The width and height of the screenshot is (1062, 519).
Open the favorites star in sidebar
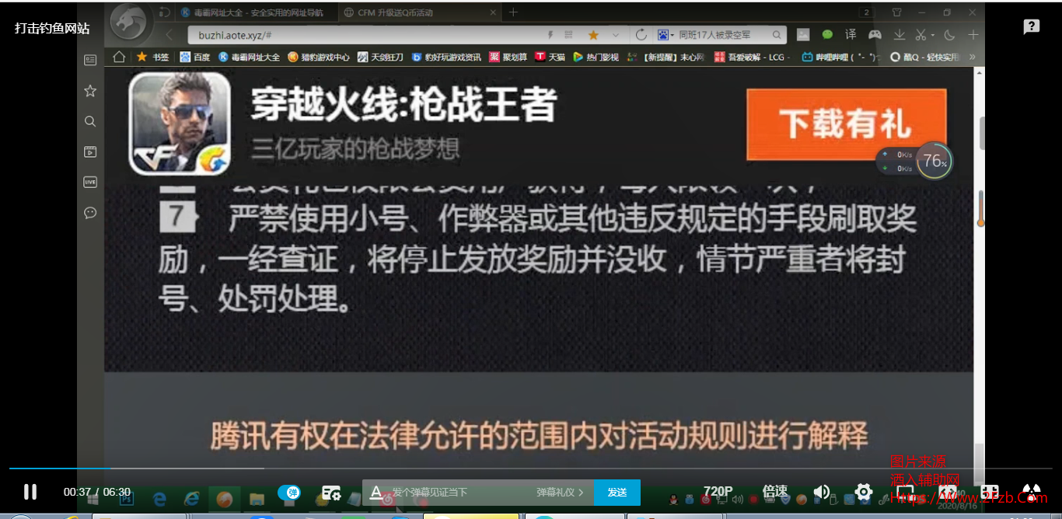[90, 91]
